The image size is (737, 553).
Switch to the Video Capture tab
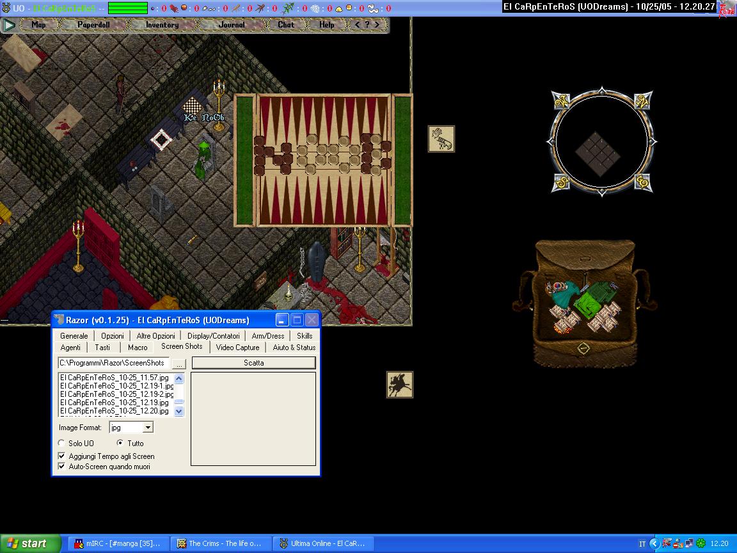(238, 348)
